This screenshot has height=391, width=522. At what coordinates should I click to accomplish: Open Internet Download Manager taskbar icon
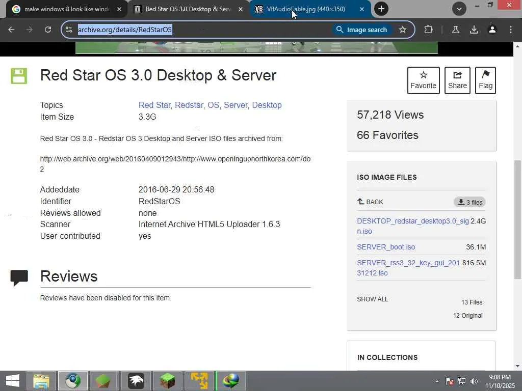pyautogui.click(x=231, y=381)
